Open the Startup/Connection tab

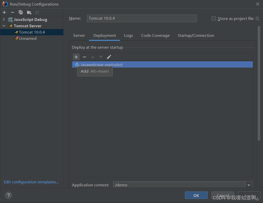point(196,36)
